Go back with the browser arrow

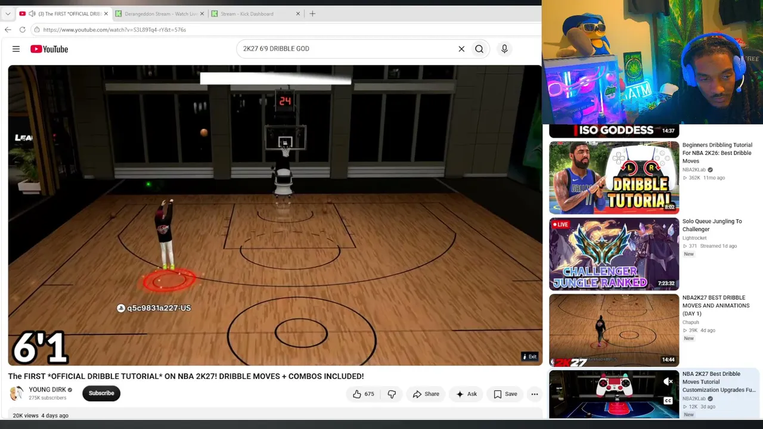click(x=8, y=29)
